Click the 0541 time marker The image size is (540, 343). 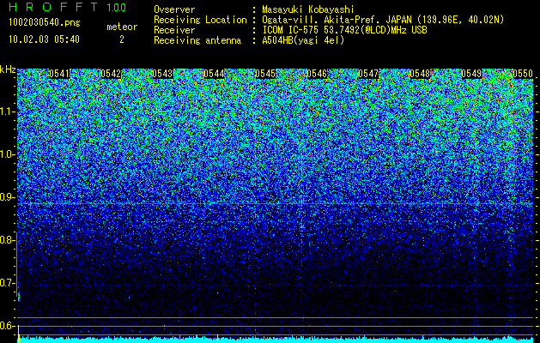[59, 74]
